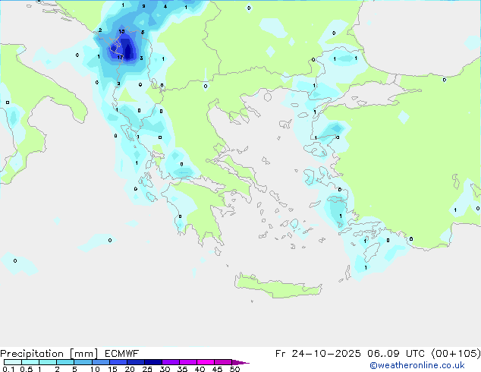Select the 10–15 mm blue legend box
481x372 pixels.
click(100, 362)
